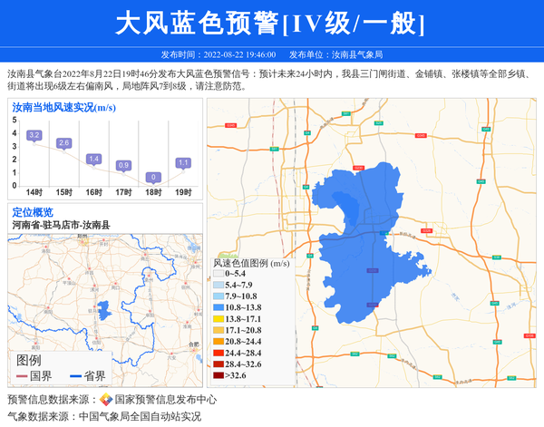
Task: Click the red 国界 legend line
Action: click(22, 376)
